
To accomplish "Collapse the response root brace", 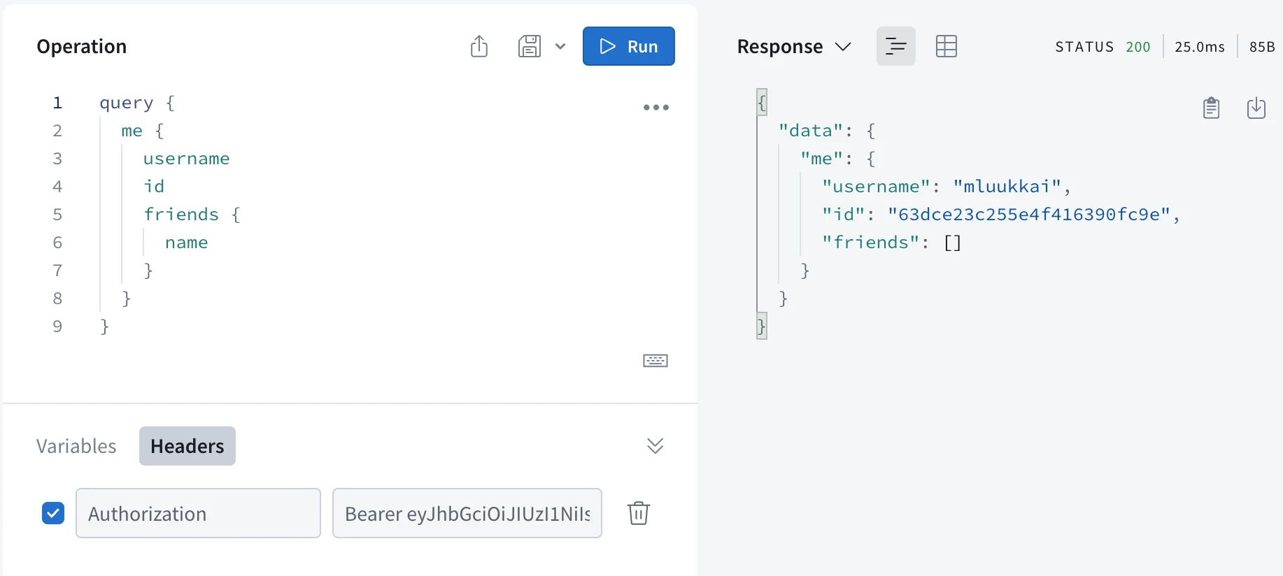I will [x=762, y=103].
